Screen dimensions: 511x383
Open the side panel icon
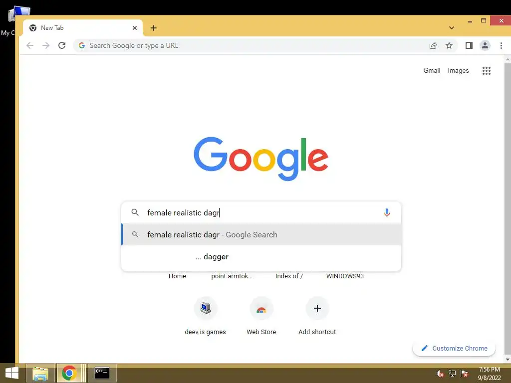click(469, 45)
